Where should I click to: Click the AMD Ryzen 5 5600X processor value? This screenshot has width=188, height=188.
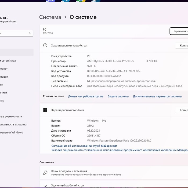111,61
